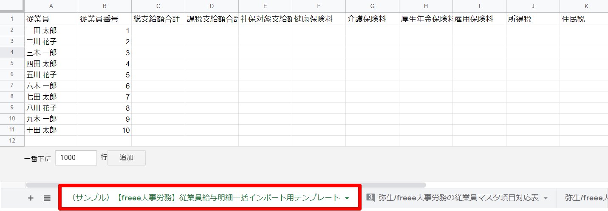
Task: Select column E header
Action: coord(265,6)
